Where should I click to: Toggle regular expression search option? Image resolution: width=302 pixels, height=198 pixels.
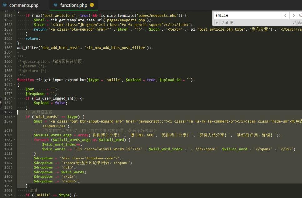pyautogui.click(x=294, y=23)
